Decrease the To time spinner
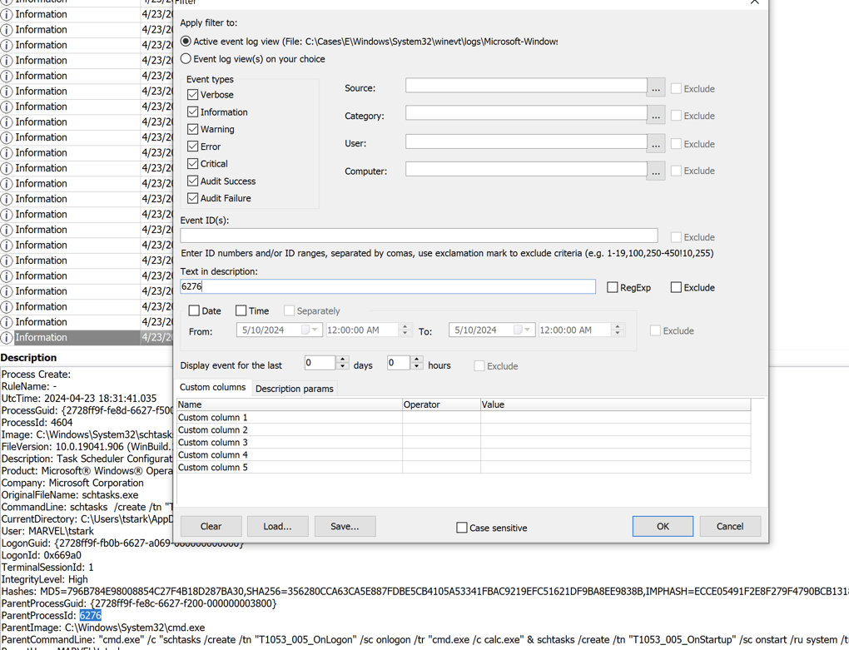Image resolution: width=849 pixels, height=650 pixels. [618, 333]
